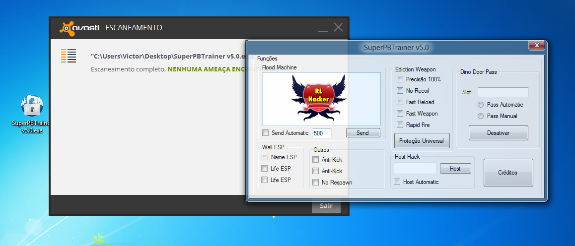The image size is (575, 246).
Task: Open SuperPBTrainer v5.0.exe desktop icon
Action: 32,114
